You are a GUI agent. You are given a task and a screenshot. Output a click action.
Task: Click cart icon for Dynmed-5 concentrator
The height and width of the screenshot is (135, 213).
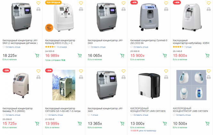coord(165,55)
